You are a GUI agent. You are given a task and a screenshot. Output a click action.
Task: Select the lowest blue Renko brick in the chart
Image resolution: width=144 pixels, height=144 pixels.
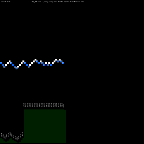pyautogui.click(x=16, y=68)
